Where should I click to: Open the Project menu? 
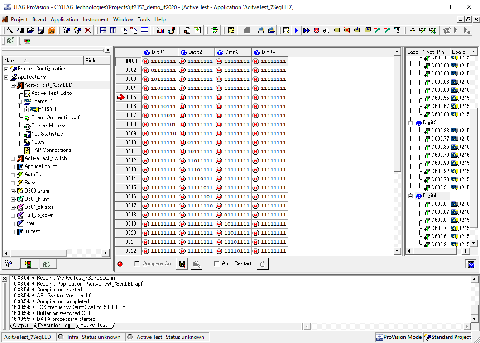(x=19, y=19)
